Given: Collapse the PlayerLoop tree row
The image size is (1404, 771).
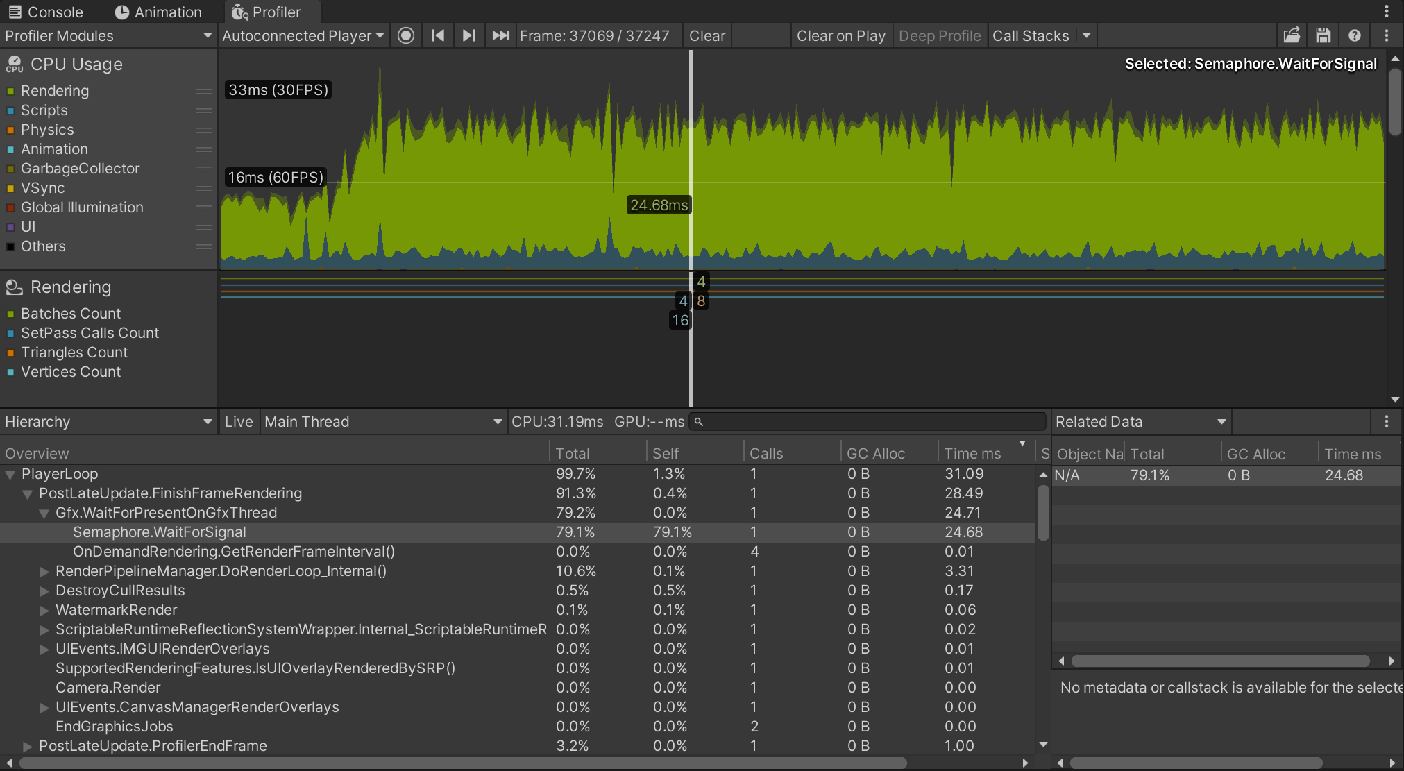Looking at the screenshot, I should [10, 475].
